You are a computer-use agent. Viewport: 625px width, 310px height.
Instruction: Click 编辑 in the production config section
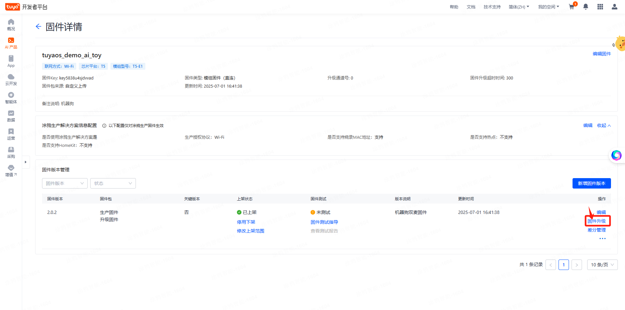click(x=588, y=126)
